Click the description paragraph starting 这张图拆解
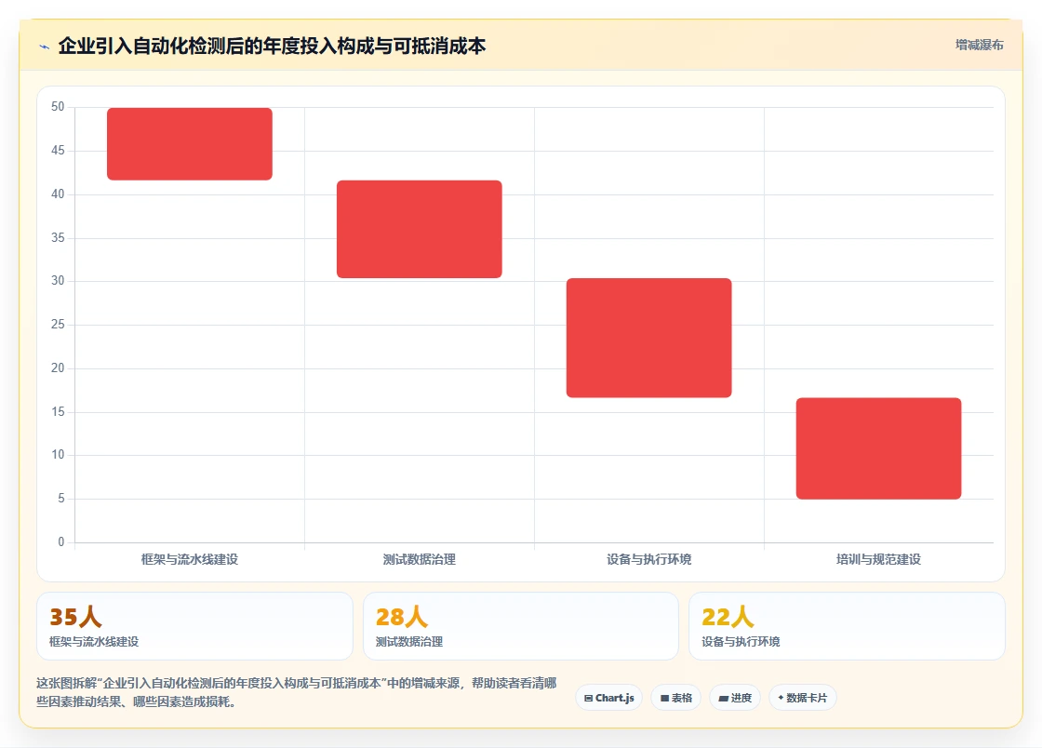Viewport: 1042px width, 748px height. click(x=297, y=692)
